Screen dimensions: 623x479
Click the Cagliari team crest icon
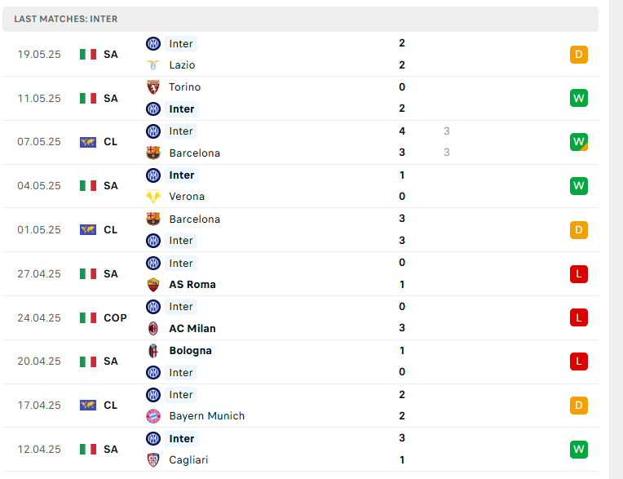click(153, 460)
